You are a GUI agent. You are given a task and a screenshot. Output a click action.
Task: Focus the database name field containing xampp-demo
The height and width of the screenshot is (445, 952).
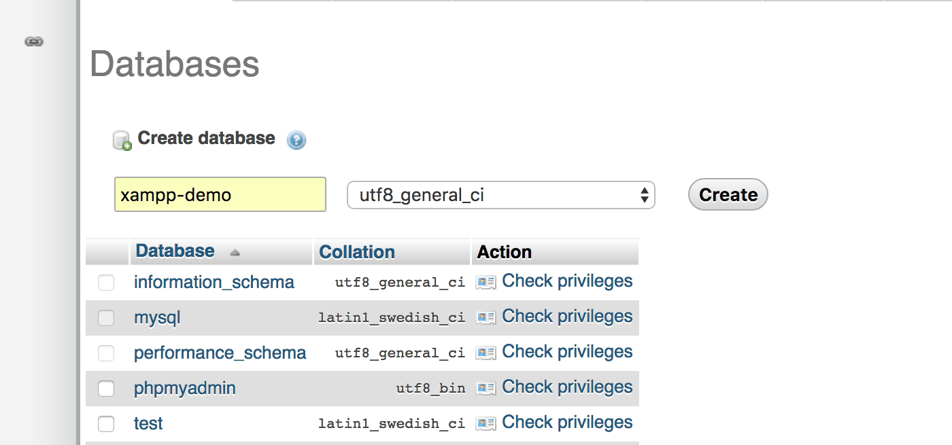click(x=220, y=194)
